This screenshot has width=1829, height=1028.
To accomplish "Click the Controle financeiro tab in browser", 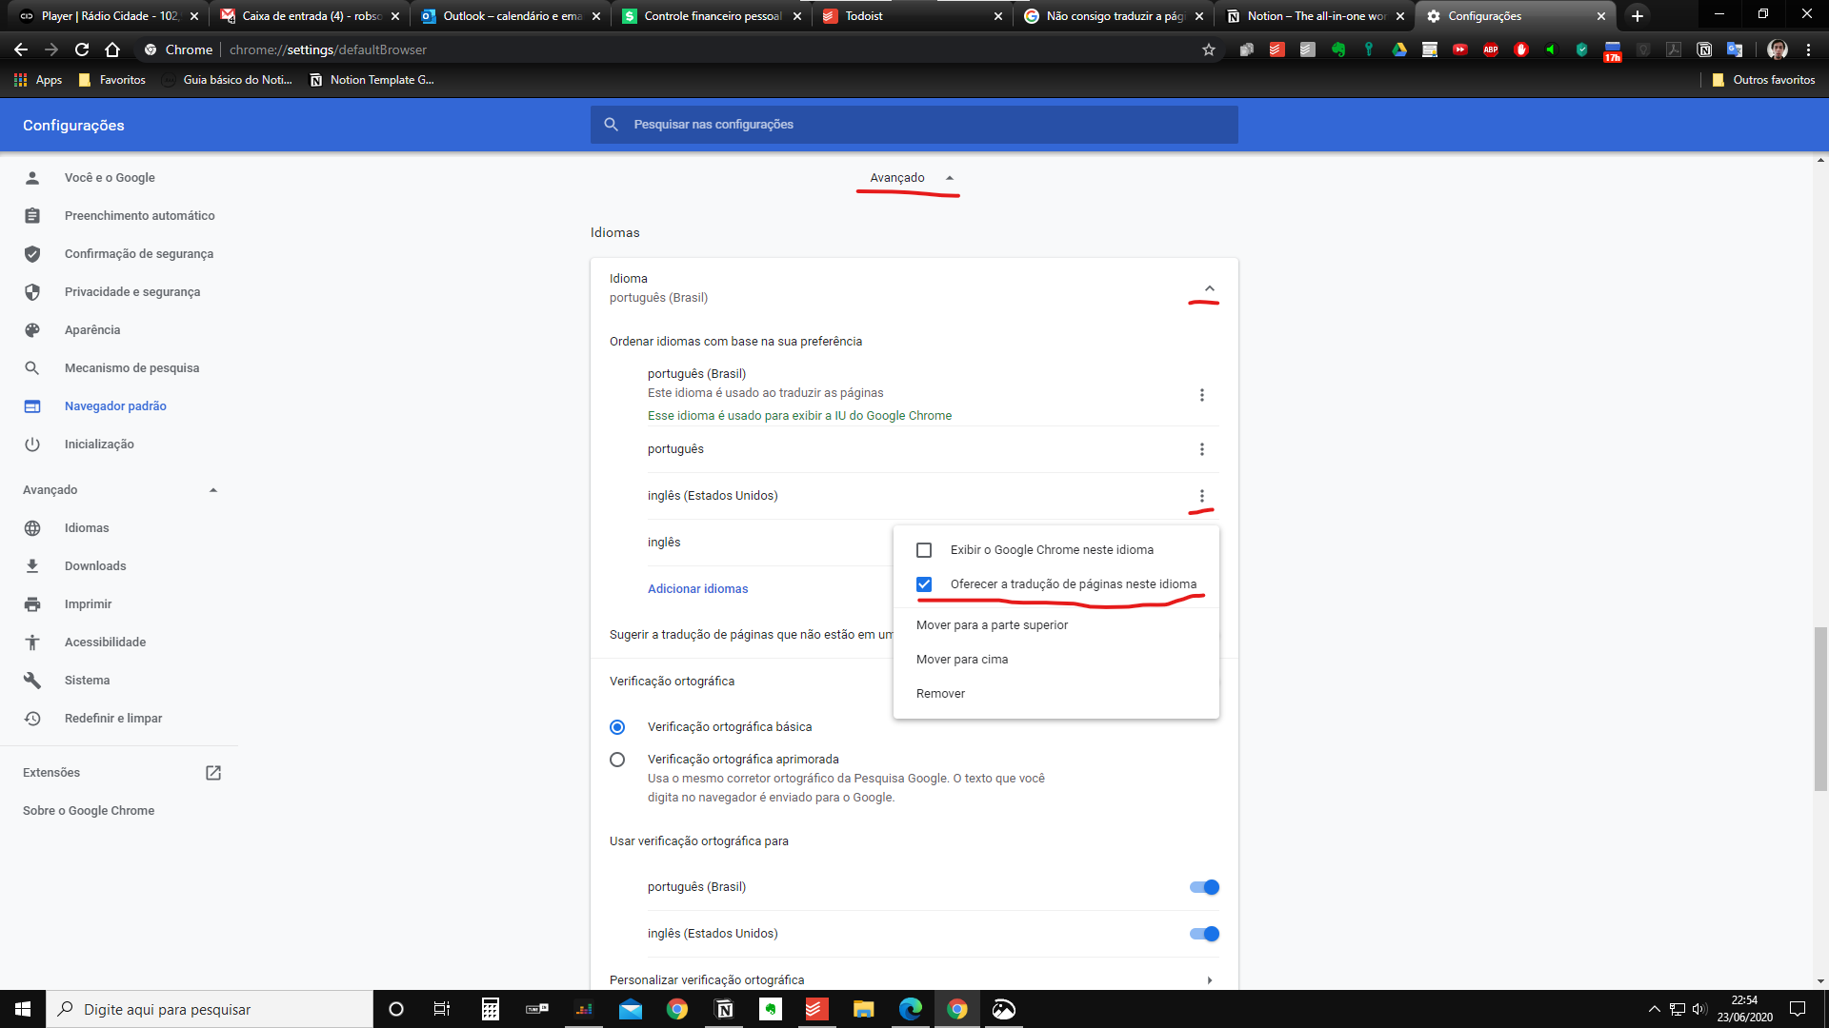I will pyautogui.click(x=710, y=15).
